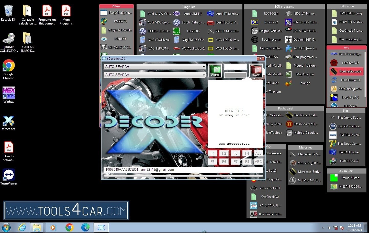369x233 pixels.
Task: Select MASK_MOTOR in the Others panel
Action: [117, 47]
